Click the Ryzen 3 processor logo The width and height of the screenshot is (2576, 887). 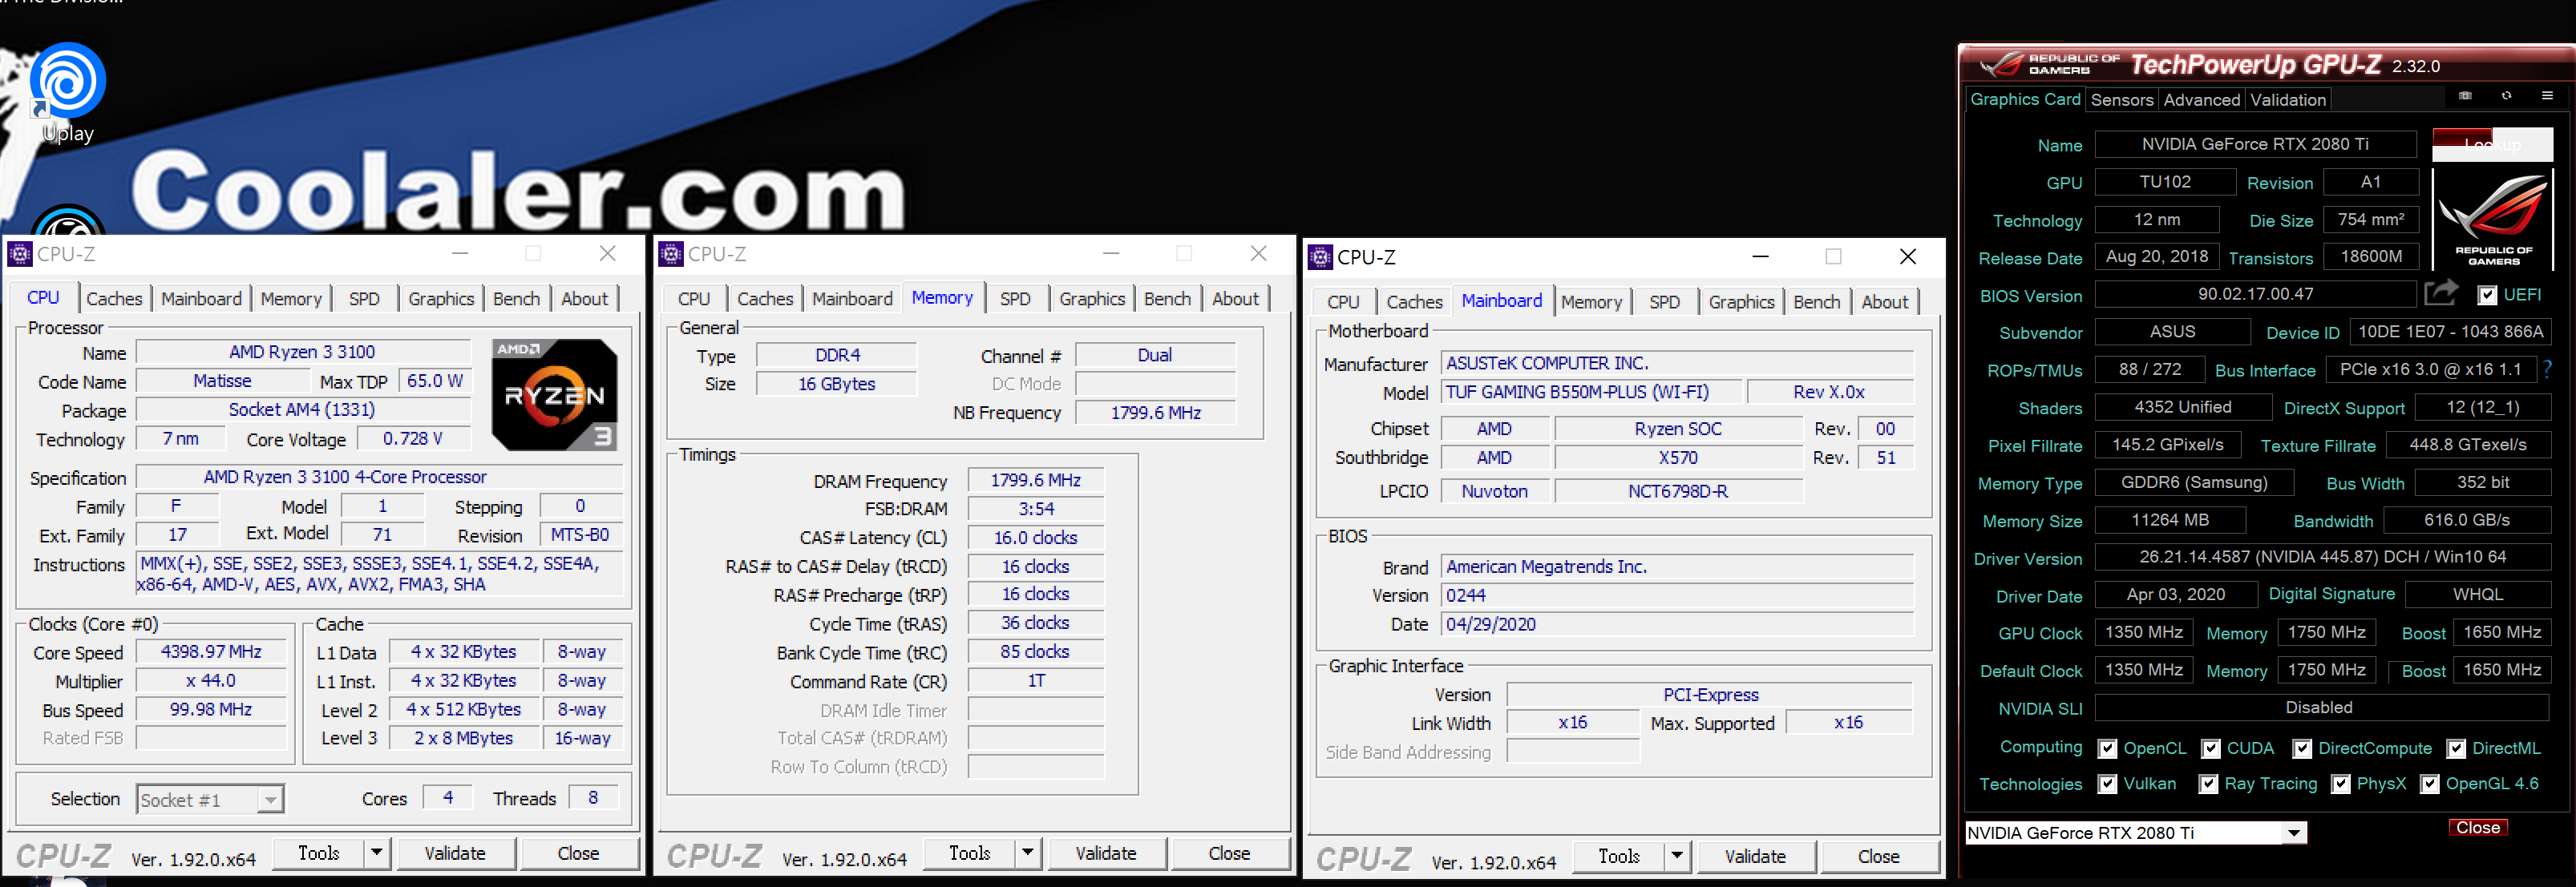(554, 394)
